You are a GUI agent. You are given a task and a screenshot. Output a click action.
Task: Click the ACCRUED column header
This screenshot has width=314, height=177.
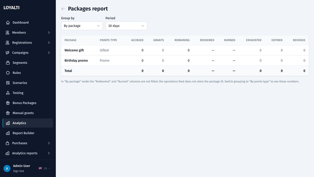click(137, 40)
